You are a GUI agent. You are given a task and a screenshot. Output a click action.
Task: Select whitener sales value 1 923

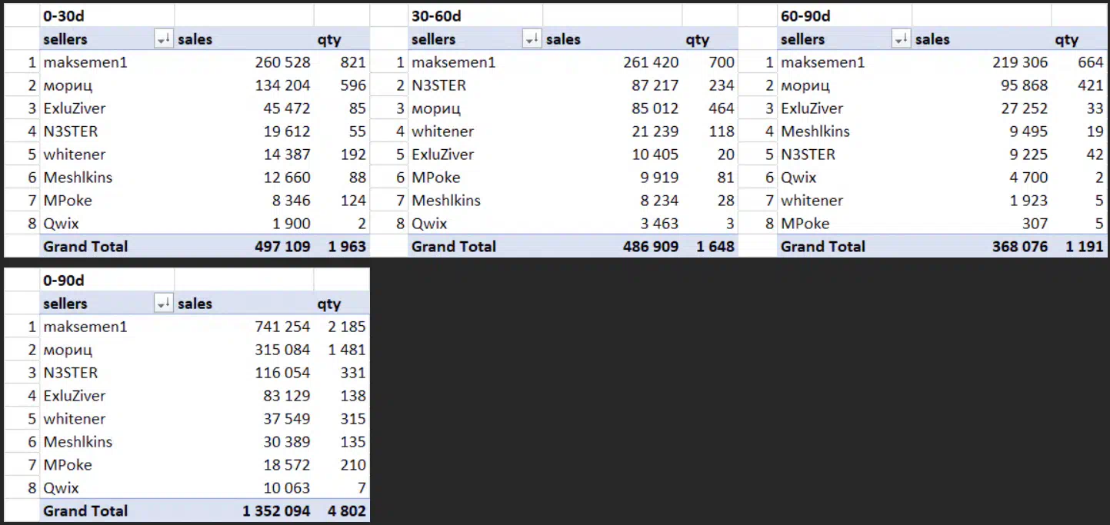pos(1029,201)
